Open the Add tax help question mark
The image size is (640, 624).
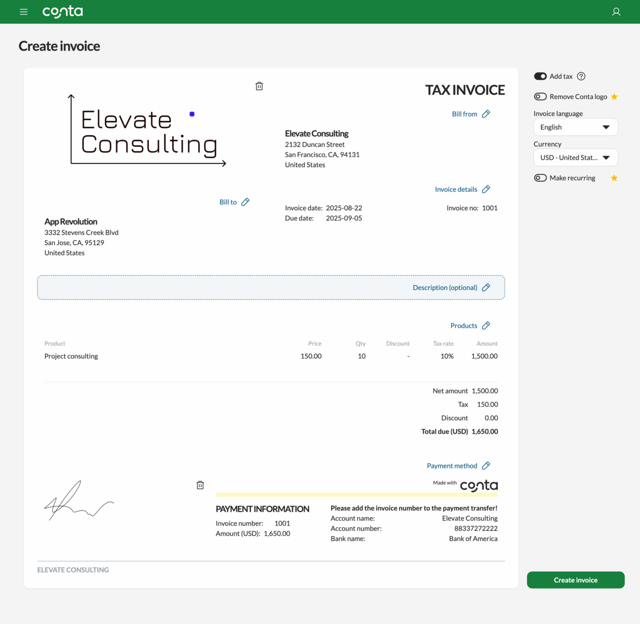click(x=581, y=77)
